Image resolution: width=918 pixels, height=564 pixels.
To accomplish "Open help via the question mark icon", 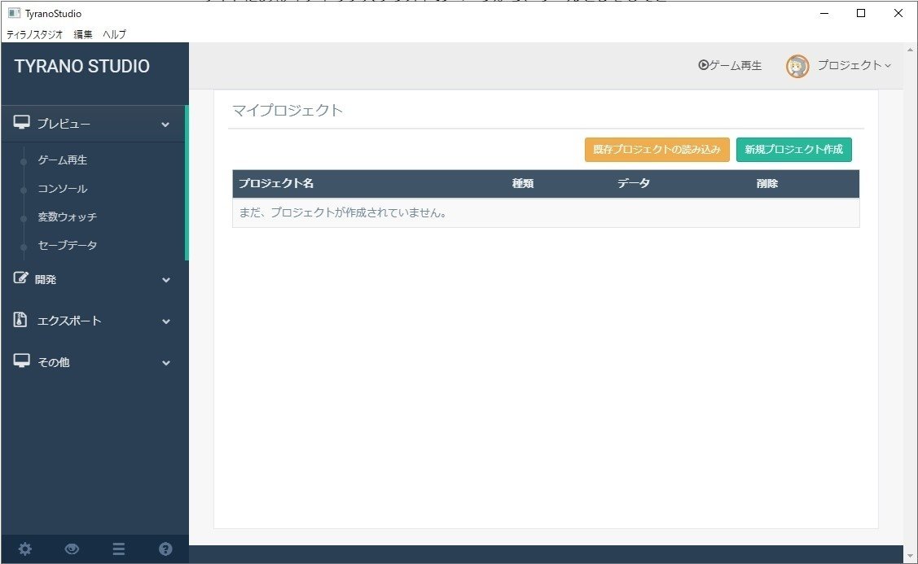I will (x=165, y=549).
